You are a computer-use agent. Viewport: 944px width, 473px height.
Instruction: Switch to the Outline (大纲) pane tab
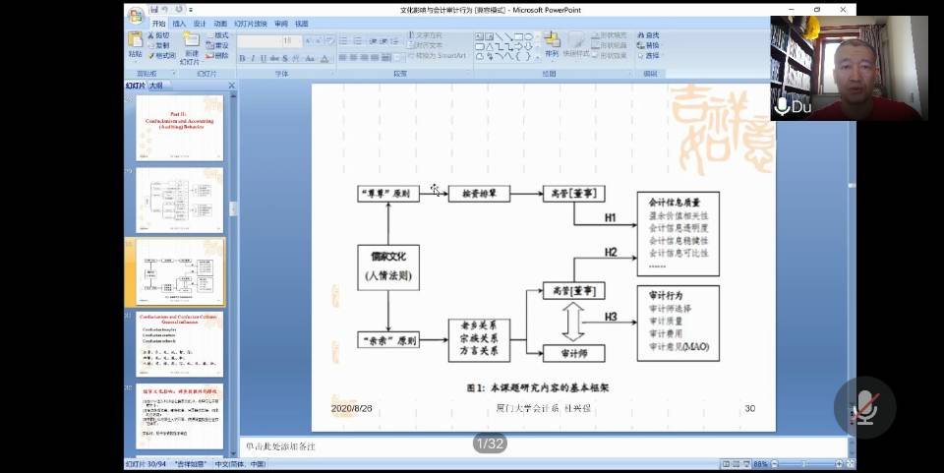point(156,86)
